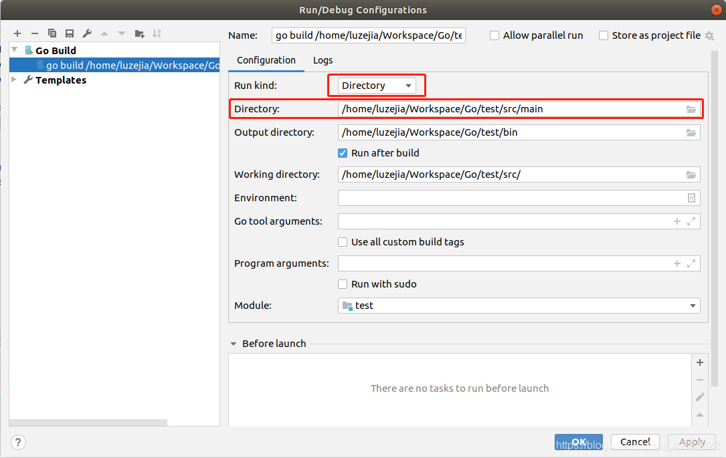Select the Go Build tree item

pyautogui.click(x=56, y=50)
